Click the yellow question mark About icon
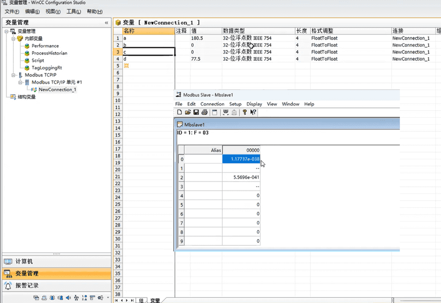The height and width of the screenshot is (303, 441). coord(245,112)
